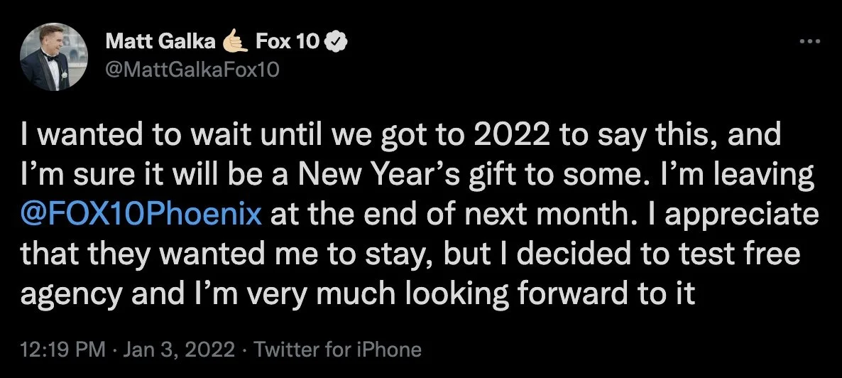Click the Matt Galka display name
Image resolution: width=842 pixels, height=378 pixels.
coord(161,41)
